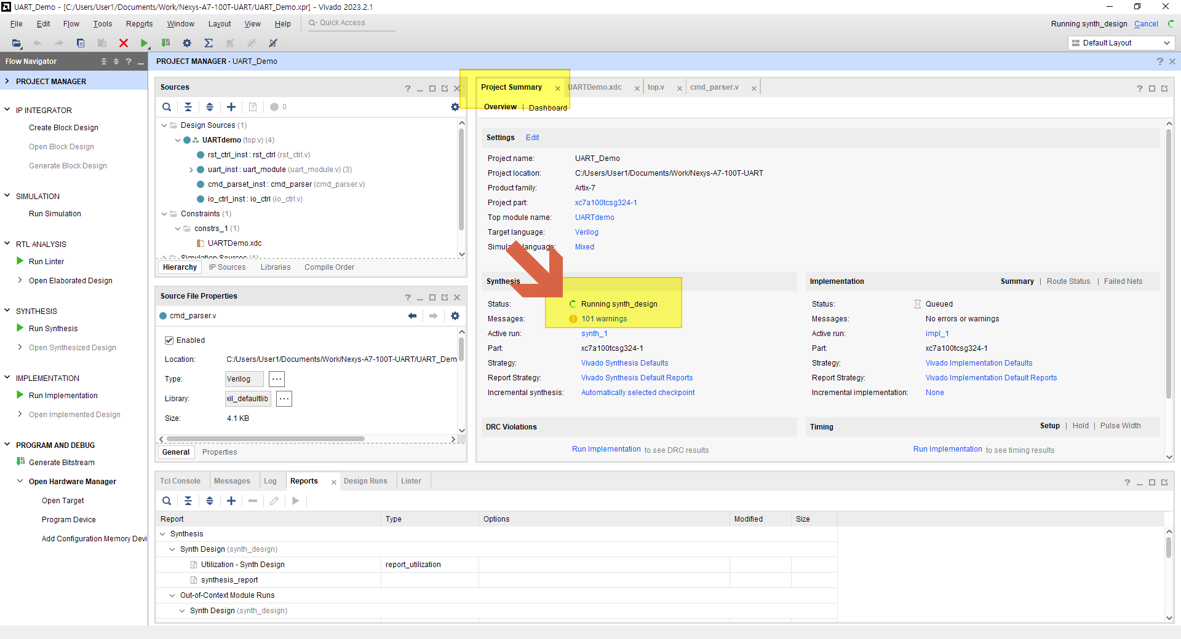Open Settings with the toolbar gear icon
Image resolution: width=1181 pixels, height=639 pixels.
click(187, 43)
